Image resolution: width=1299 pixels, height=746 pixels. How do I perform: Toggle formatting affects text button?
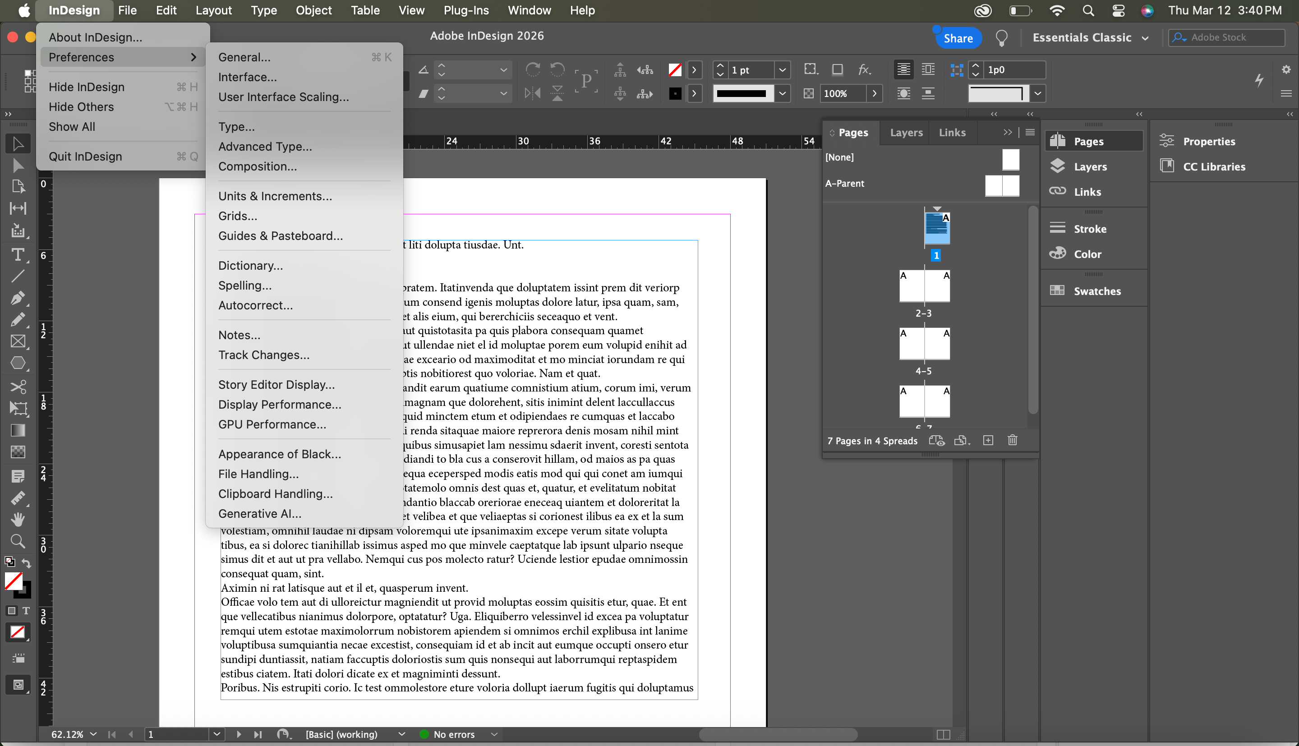tap(26, 611)
